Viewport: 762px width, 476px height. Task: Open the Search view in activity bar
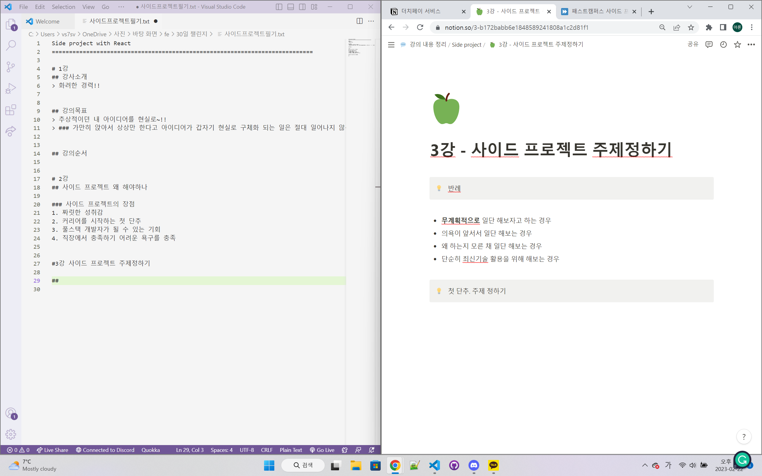tap(11, 45)
